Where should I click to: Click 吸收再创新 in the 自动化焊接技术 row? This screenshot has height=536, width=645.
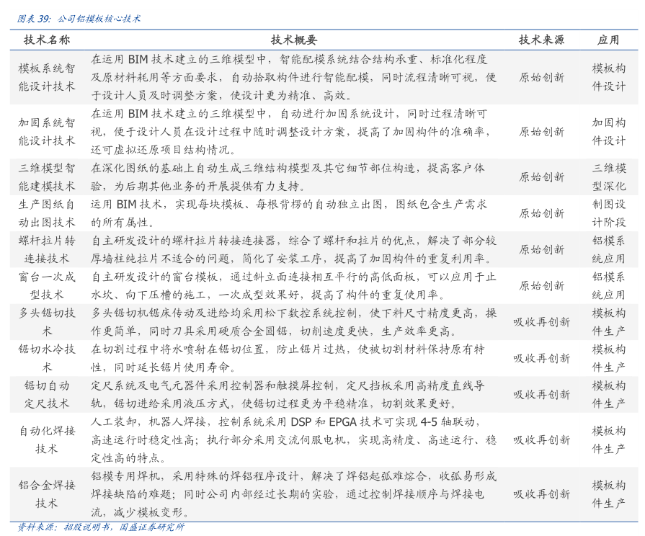coord(541,439)
